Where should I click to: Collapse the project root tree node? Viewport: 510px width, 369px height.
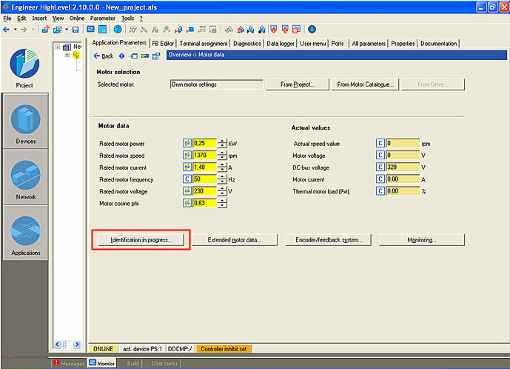point(59,46)
